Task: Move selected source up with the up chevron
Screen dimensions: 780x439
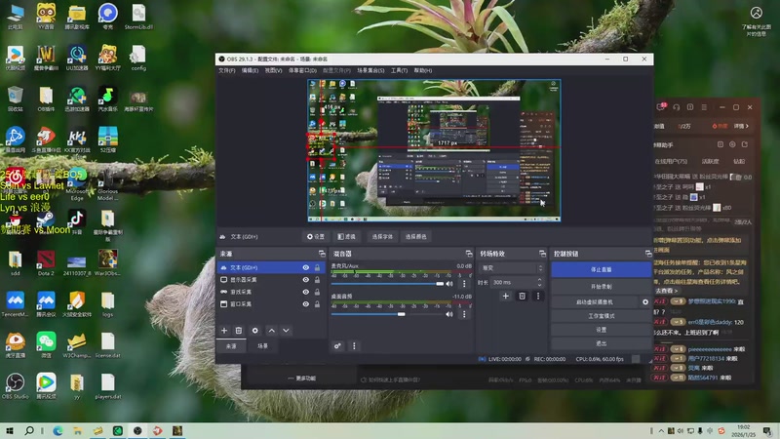Action: point(272,331)
